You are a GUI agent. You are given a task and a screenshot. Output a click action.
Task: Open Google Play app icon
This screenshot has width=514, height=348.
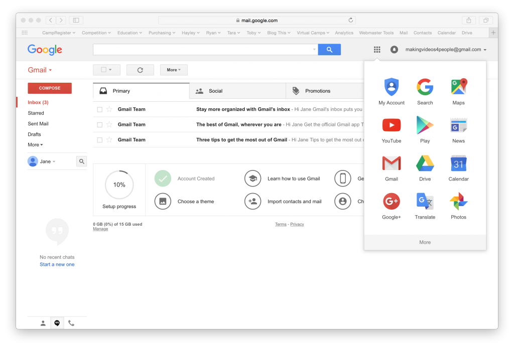coord(425,130)
